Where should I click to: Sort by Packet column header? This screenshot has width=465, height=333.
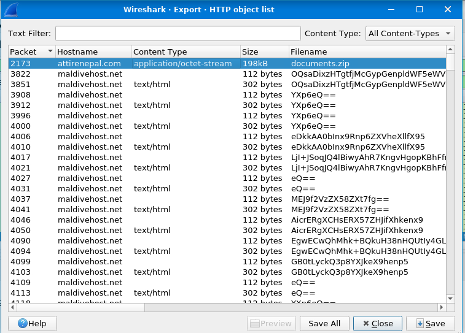click(x=32, y=52)
